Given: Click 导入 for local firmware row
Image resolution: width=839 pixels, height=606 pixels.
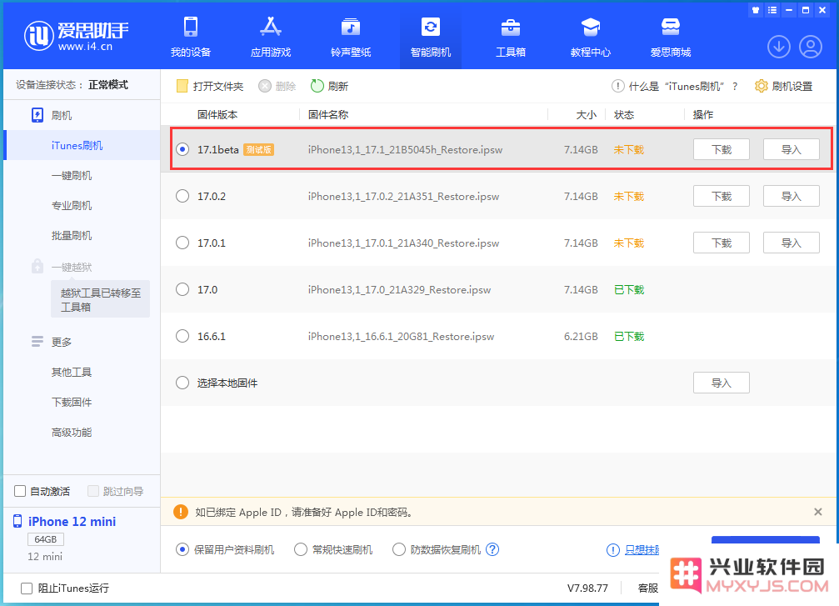Looking at the screenshot, I should (x=721, y=383).
